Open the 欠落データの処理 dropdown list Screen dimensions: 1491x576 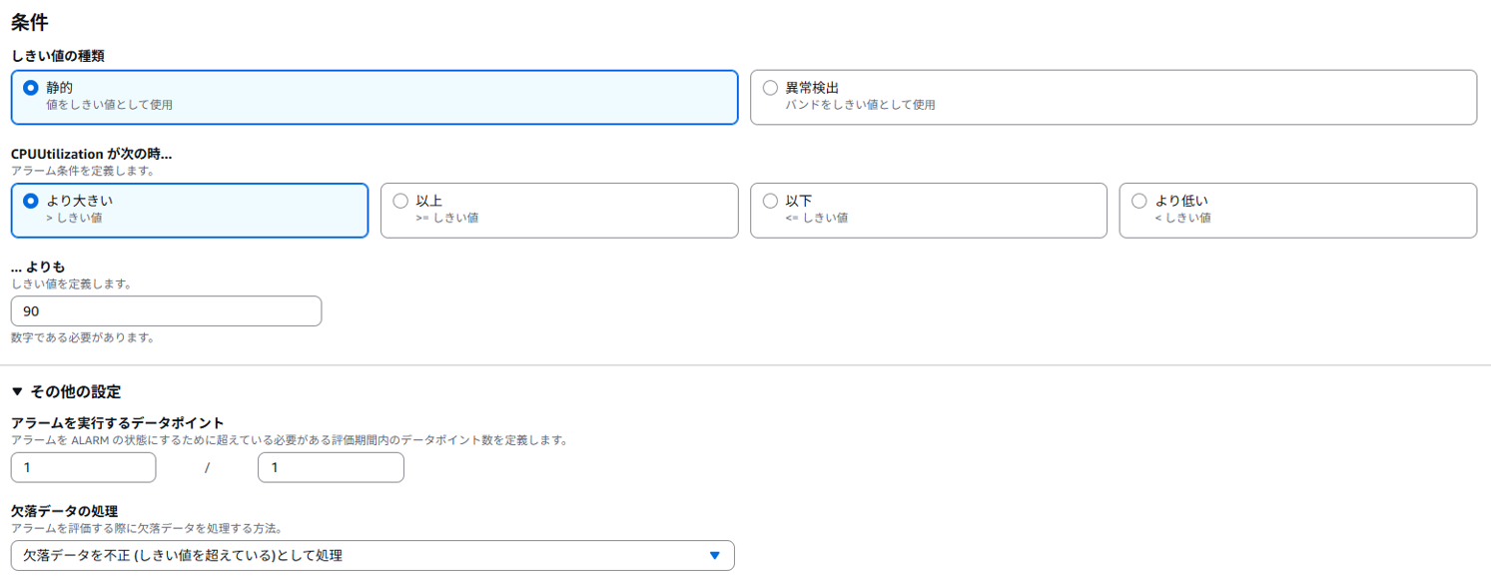coord(372,556)
